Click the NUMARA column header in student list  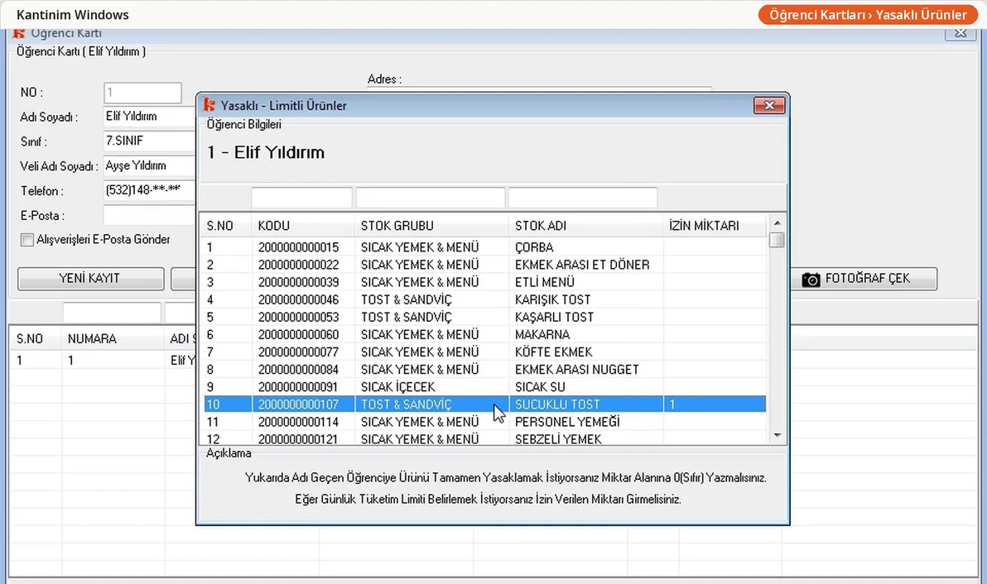point(113,339)
